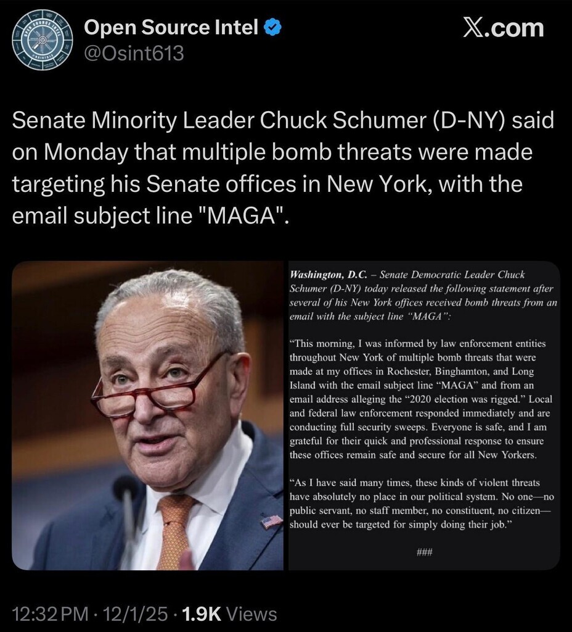Open the left photo of man speaking
Image resolution: width=572 pixels, height=632 pixels.
pos(148,415)
